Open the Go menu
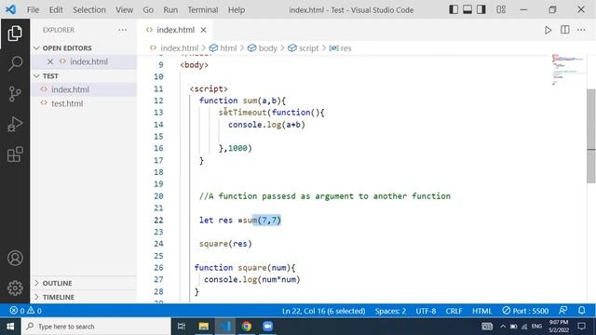Viewport: 596px width, 335px height. [x=148, y=10]
